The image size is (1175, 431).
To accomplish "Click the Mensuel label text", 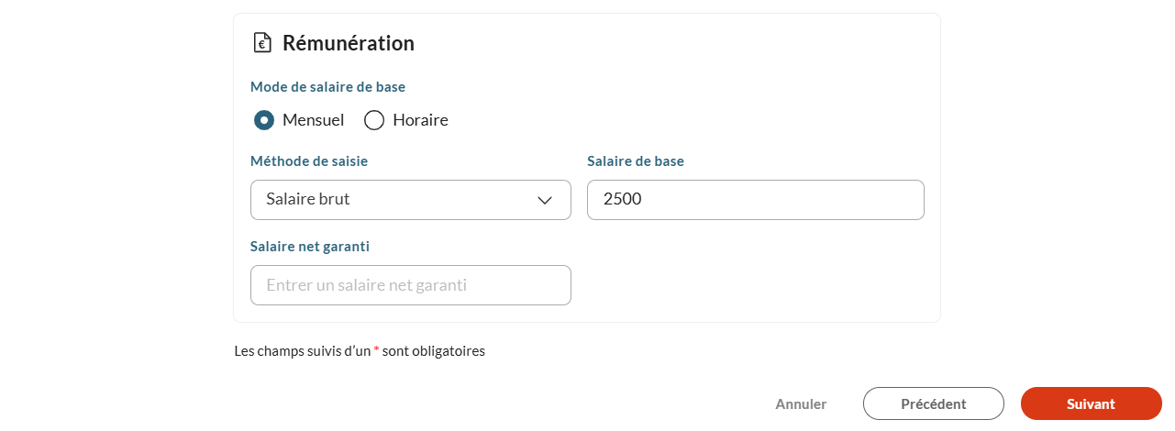I will (313, 120).
